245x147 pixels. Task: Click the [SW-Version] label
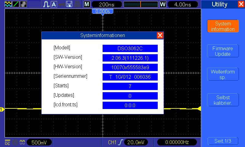(x=68, y=57)
